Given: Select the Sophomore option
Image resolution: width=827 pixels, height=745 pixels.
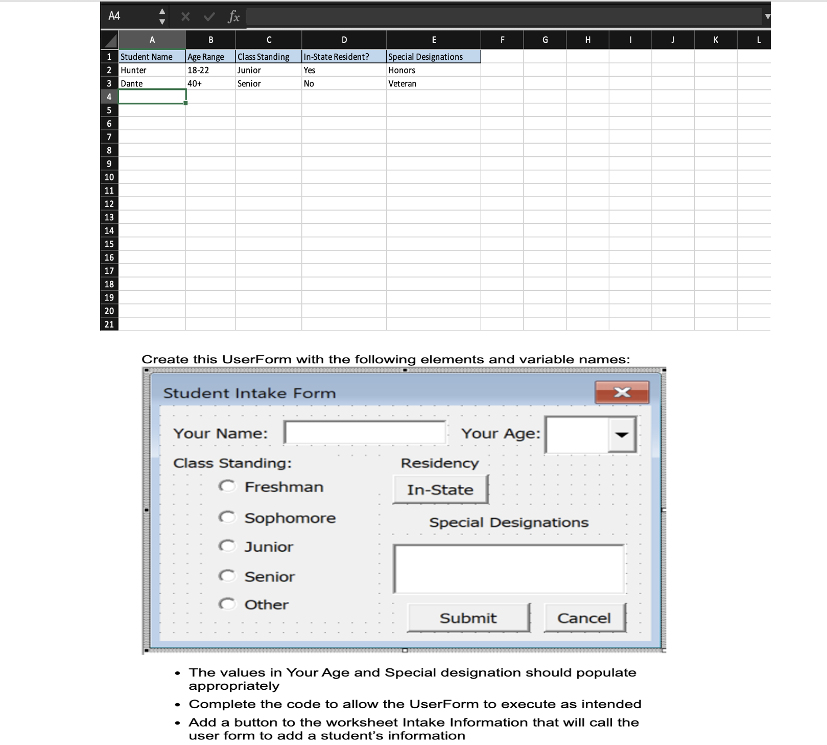Looking at the screenshot, I should coord(228,517).
